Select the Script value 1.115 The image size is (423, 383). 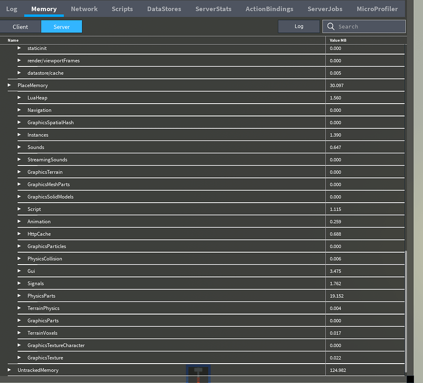click(x=335, y=209)
